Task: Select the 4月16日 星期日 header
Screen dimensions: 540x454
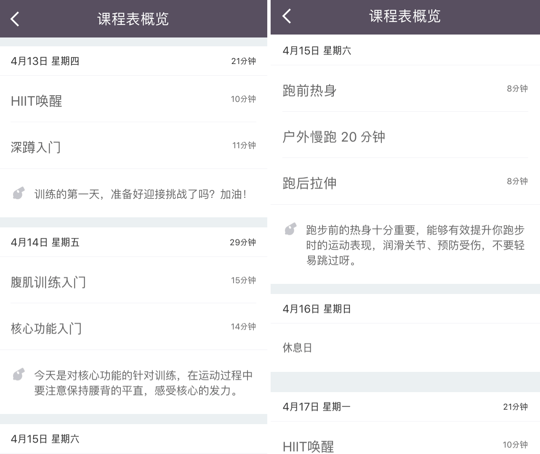Action: point(405,309)
